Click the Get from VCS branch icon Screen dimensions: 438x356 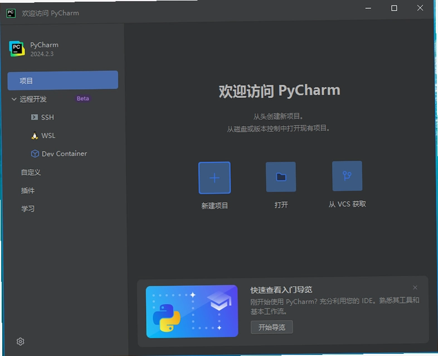347,176
